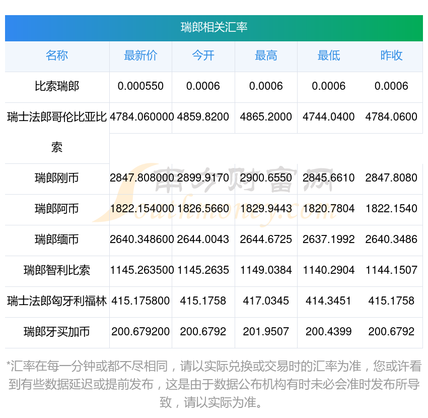The image size is (428, 418).
Task: Open the 瑞郎牙买加币 currency pair
Action: coord(57,332)
